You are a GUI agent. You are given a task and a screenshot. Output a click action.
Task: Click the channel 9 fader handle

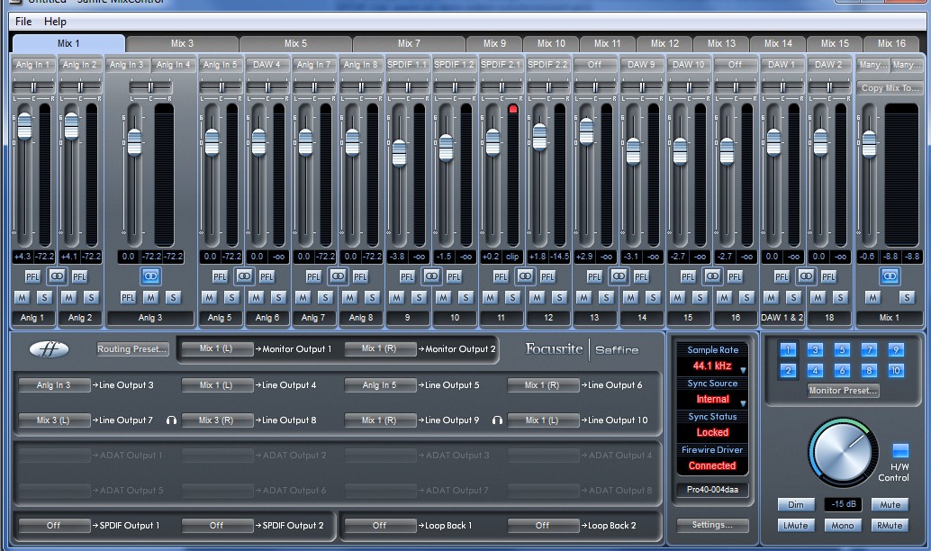click(400, 153)
